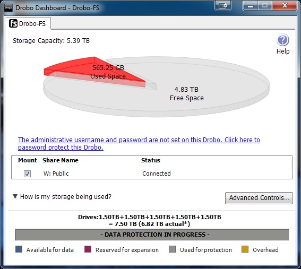Viewport: 301px width, 269px height.
Task: Click the blue Available for data swatch
Action: [19, 249]
